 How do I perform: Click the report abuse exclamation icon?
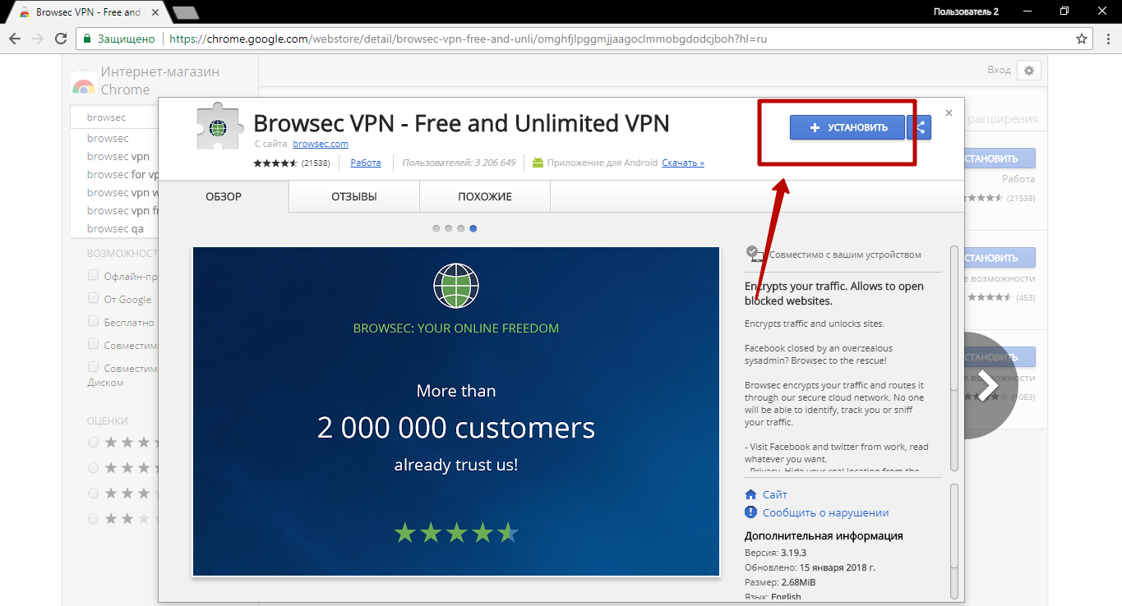[x=750, y=512]
